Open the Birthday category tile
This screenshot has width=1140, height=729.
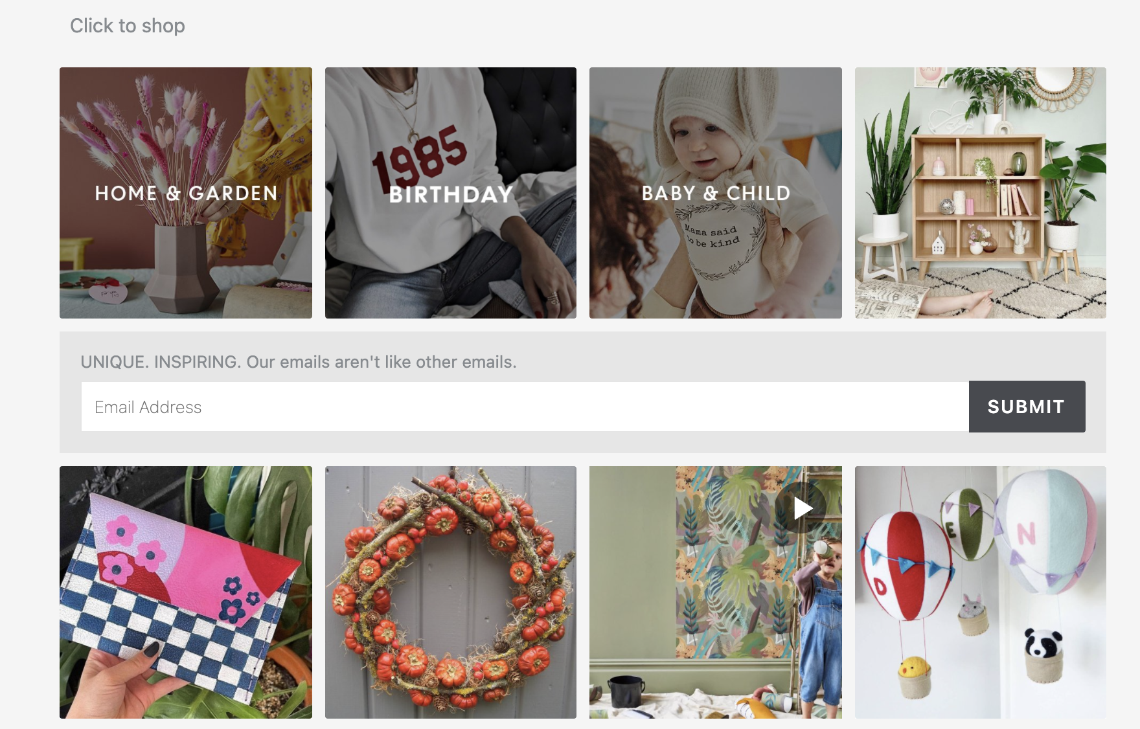click(x=451, y=193)
